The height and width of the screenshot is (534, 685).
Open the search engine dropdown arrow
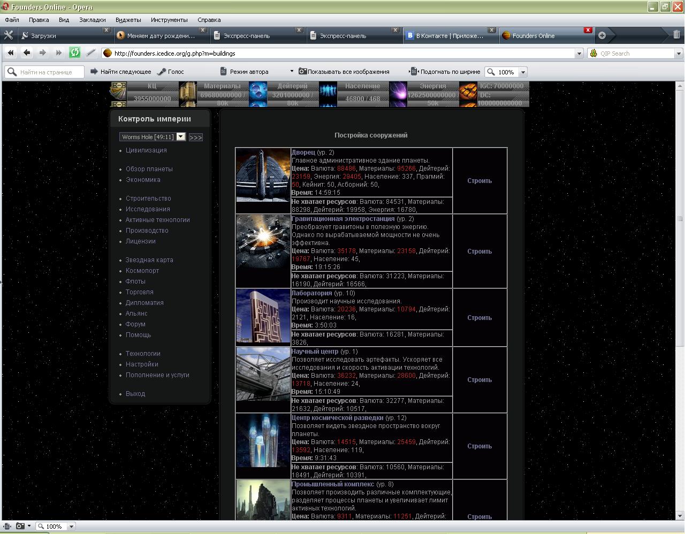(678, 54)
